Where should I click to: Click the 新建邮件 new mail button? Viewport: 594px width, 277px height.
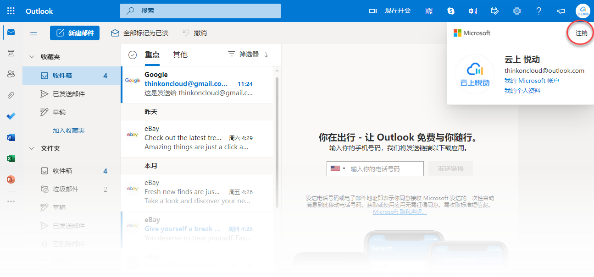[x=75, y=33]
